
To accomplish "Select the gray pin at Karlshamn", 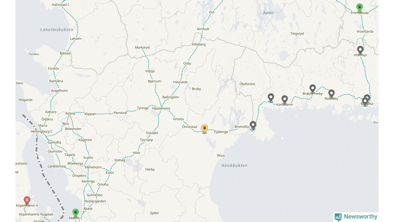I will coord(284,99).
